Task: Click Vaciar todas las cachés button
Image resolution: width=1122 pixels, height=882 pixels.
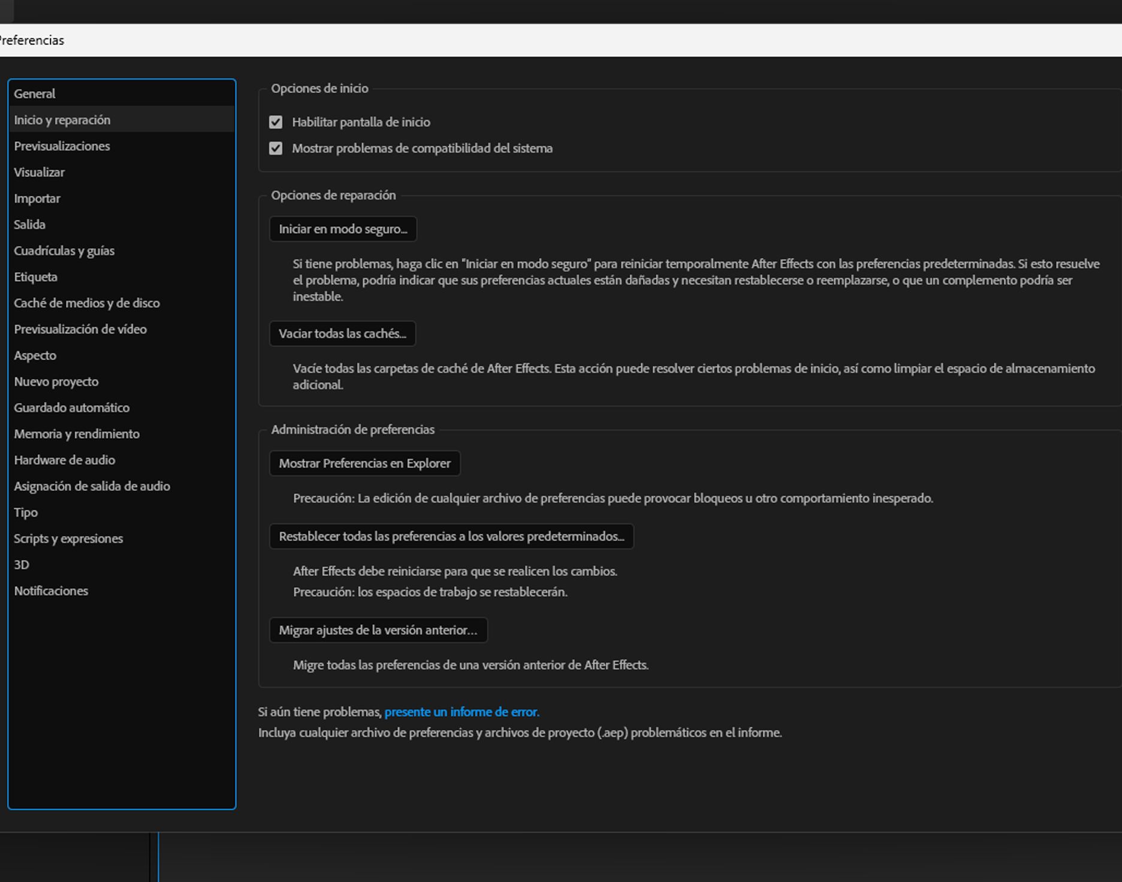Action: 342,334
